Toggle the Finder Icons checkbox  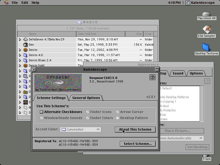click(x=87, y=112)
